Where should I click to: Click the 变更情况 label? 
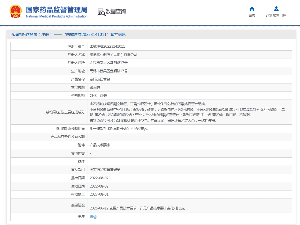[x=78, y=205]
